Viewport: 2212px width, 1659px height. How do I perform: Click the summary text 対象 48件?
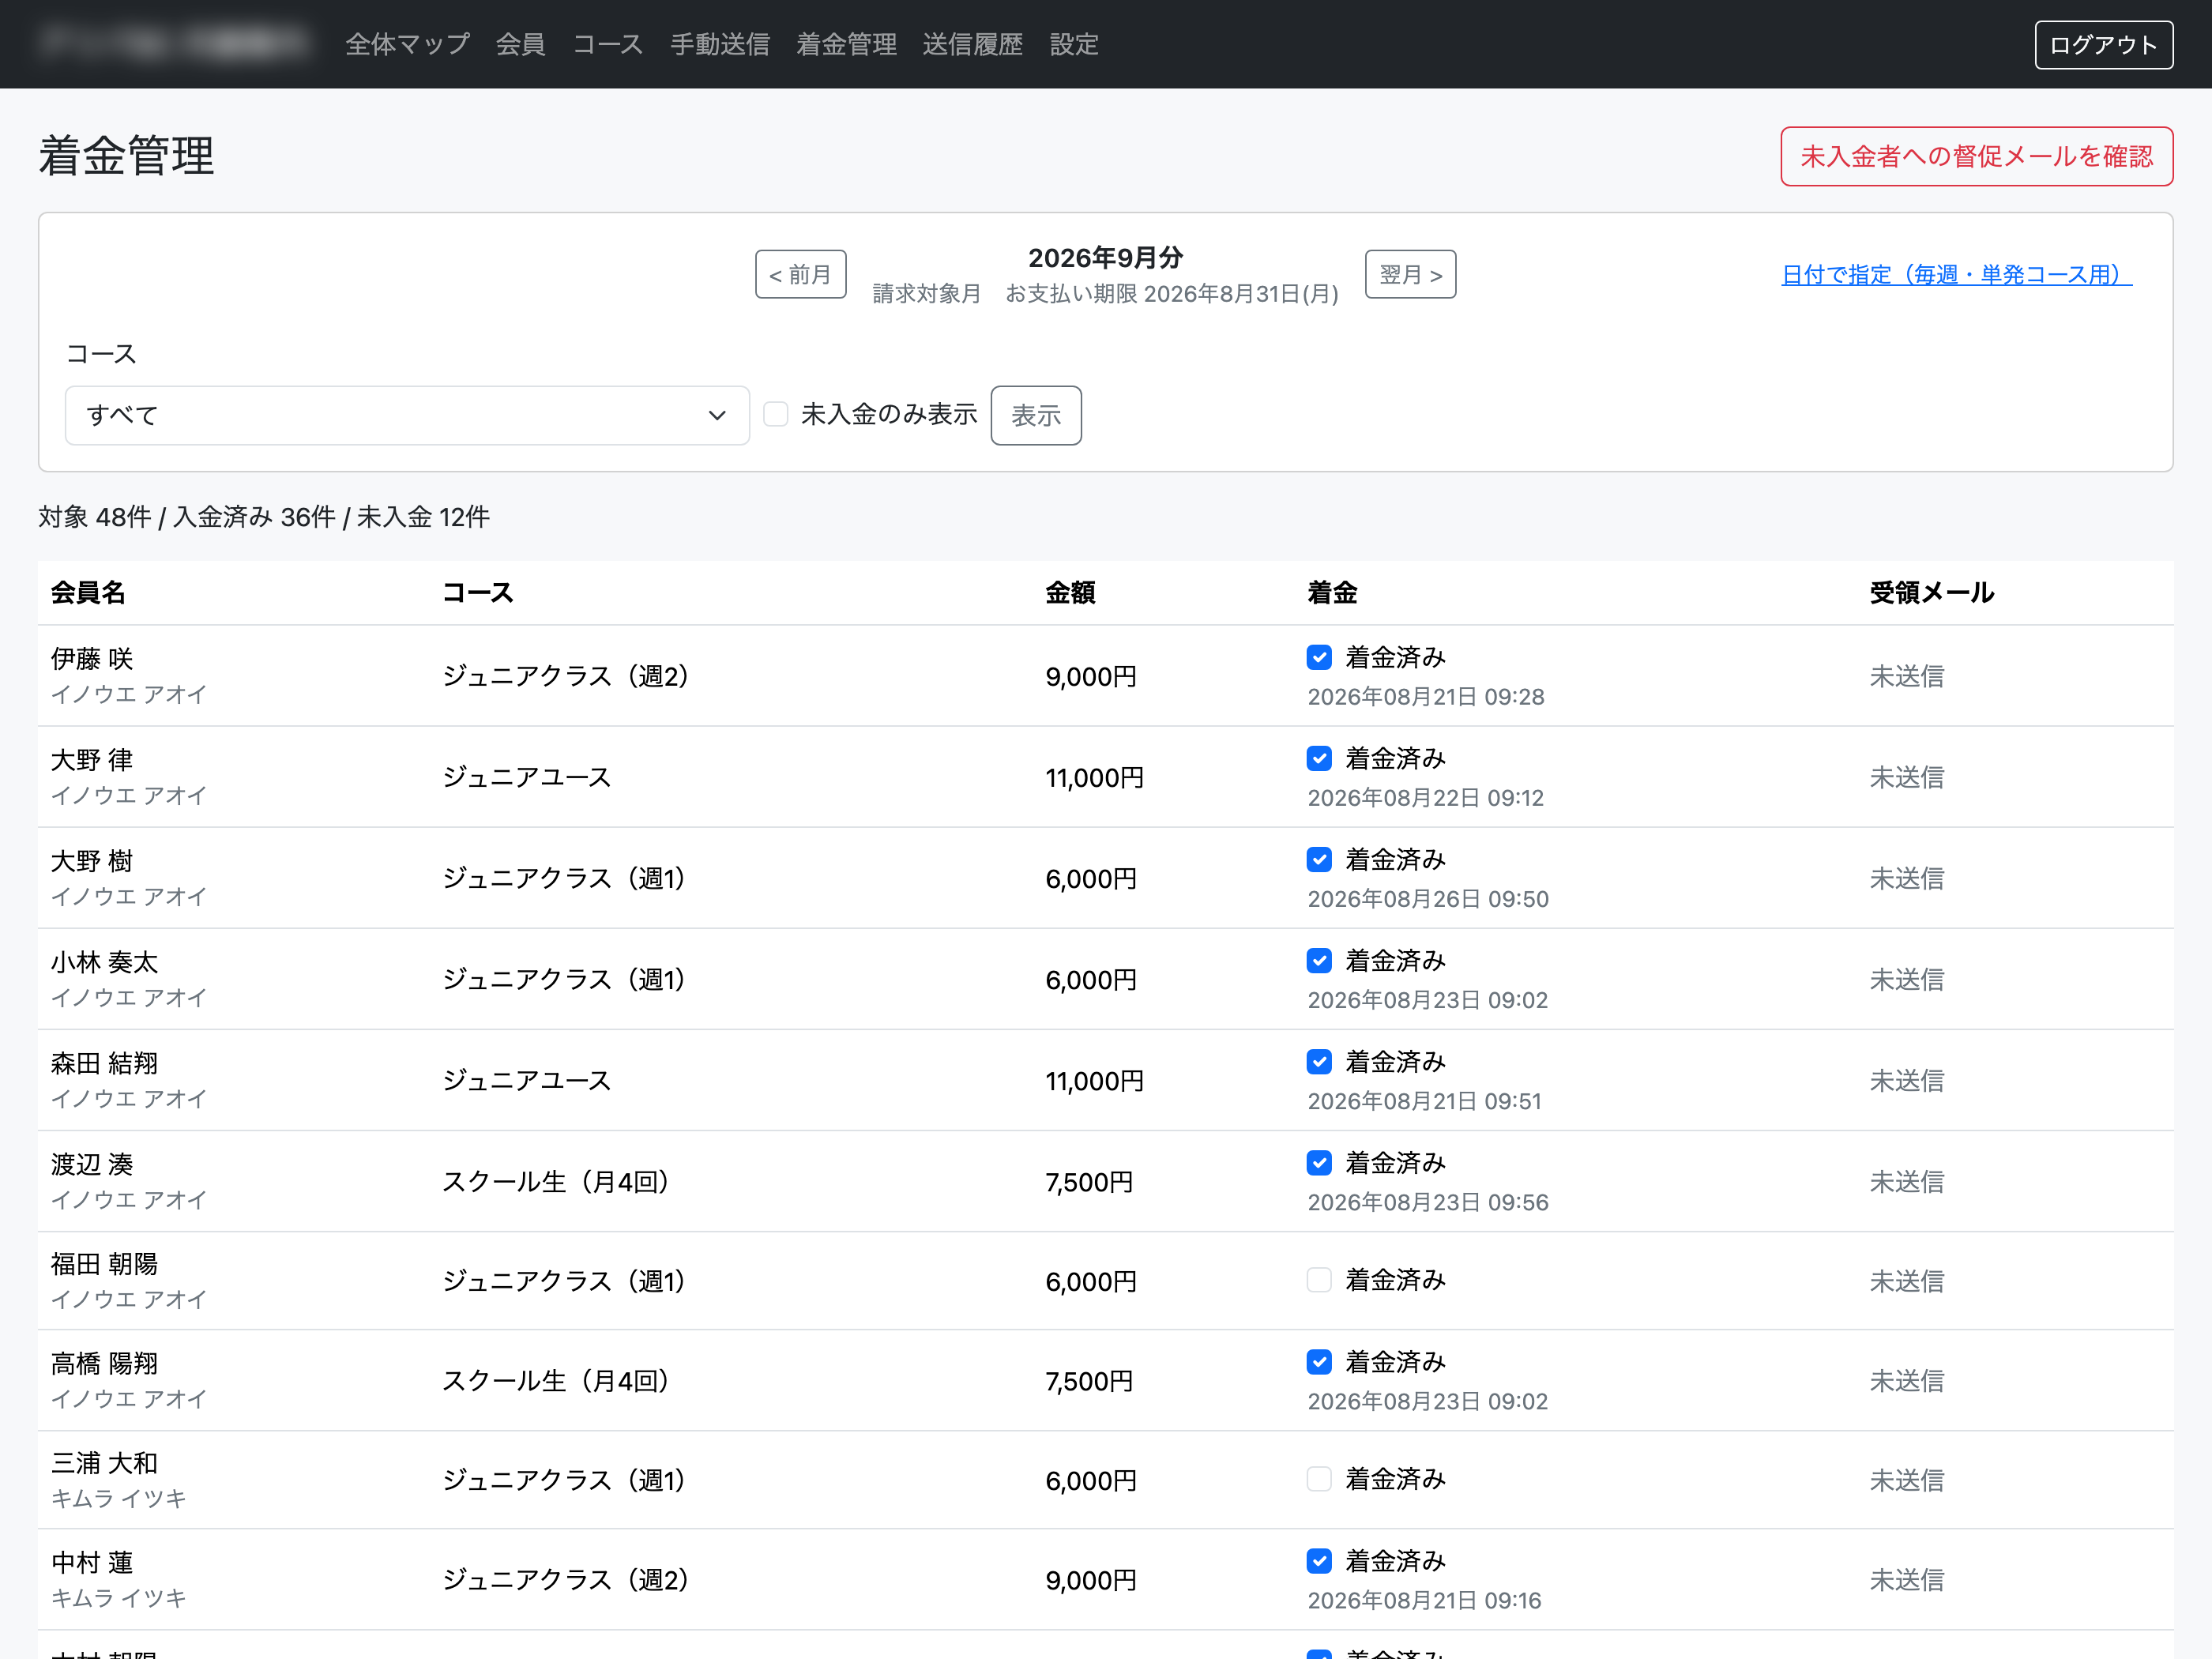[x=94, y=516]
